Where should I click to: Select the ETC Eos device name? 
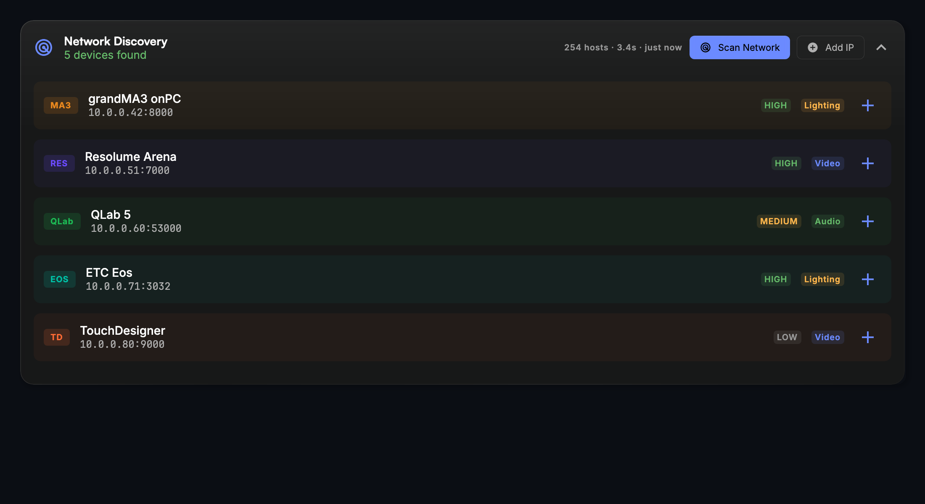click(x=109, y=273)
